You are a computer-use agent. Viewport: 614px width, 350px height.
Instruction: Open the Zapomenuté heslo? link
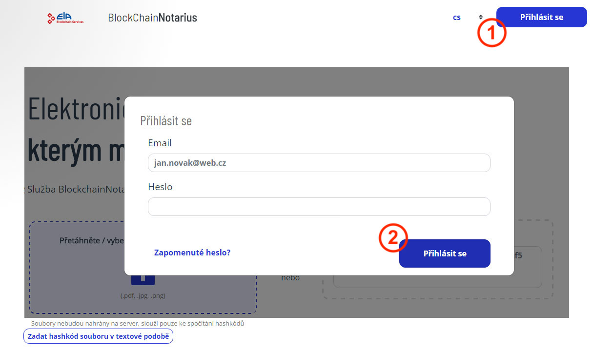click(x=192, y=253)
